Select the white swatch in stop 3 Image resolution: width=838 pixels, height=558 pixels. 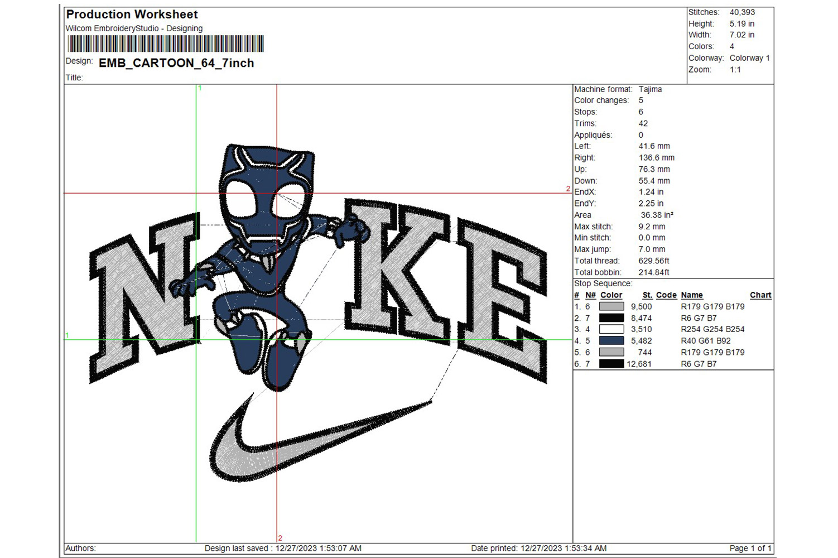coord(611,329)
